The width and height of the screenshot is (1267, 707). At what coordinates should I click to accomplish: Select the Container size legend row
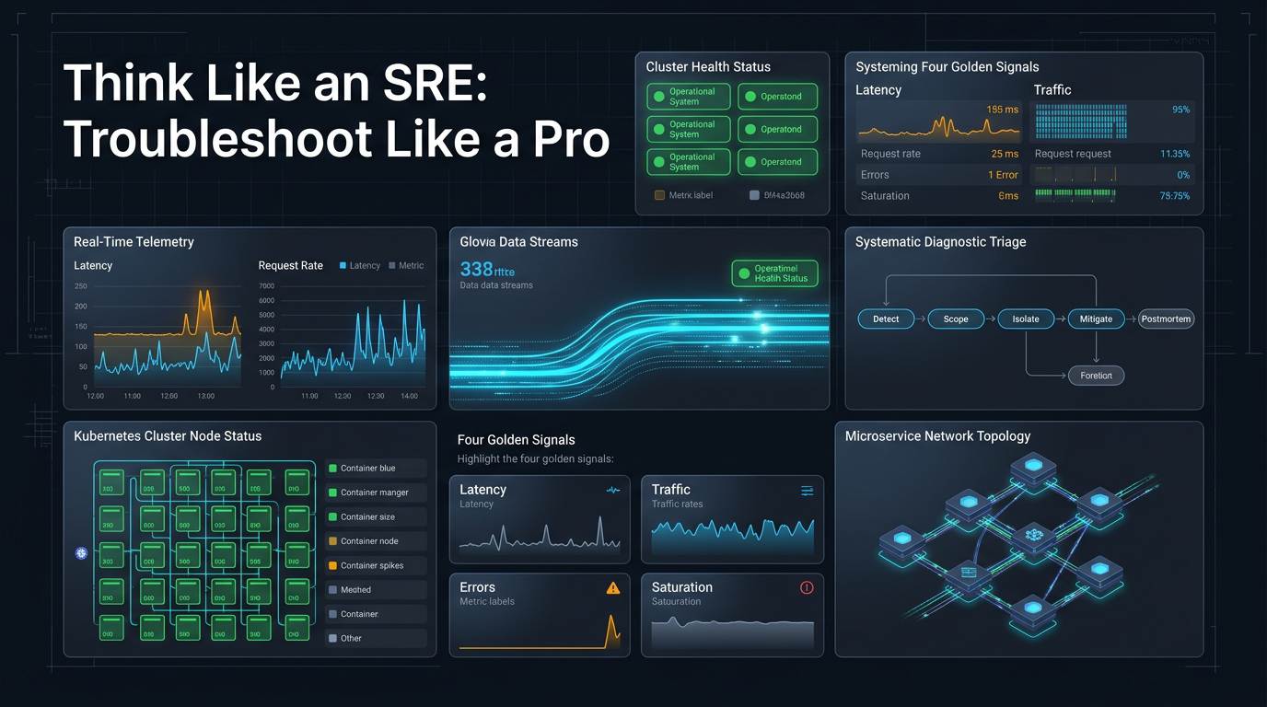pos(376,516)
